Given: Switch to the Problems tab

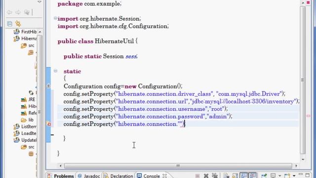Looking at the screenshot, I should [61, 176].
